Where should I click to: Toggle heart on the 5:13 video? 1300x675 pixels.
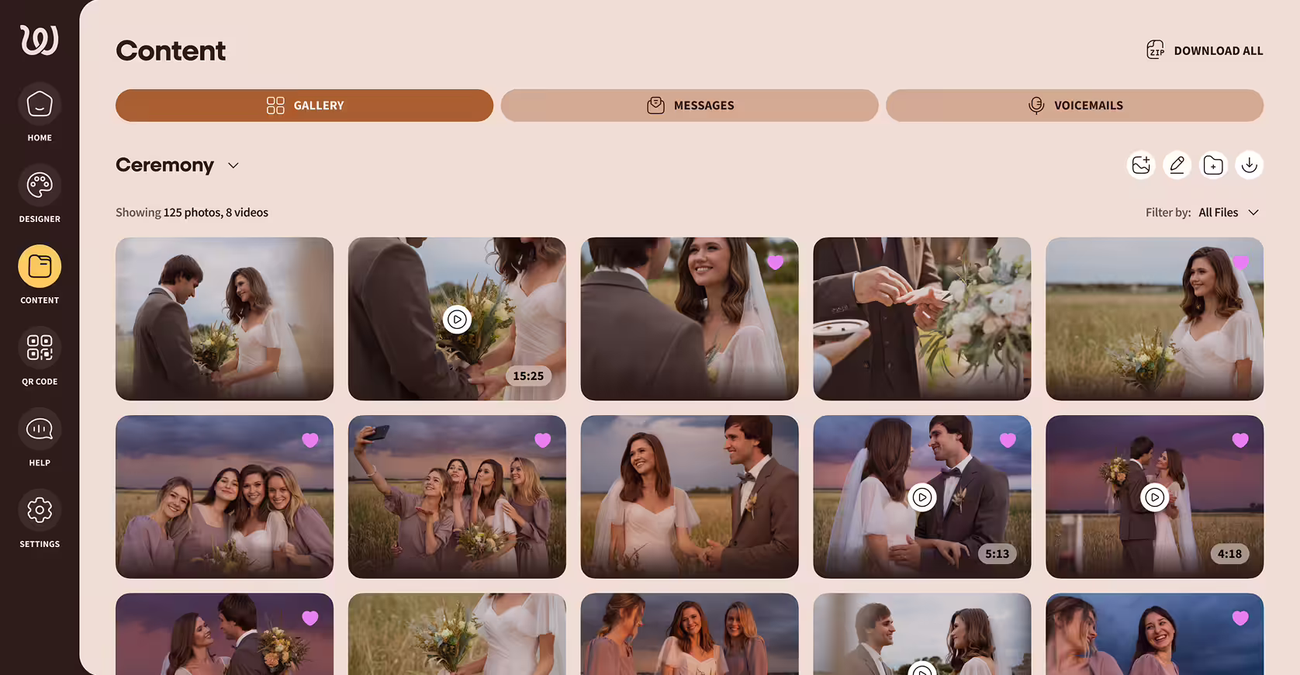pyautogui.click(x=1008, y=440)
